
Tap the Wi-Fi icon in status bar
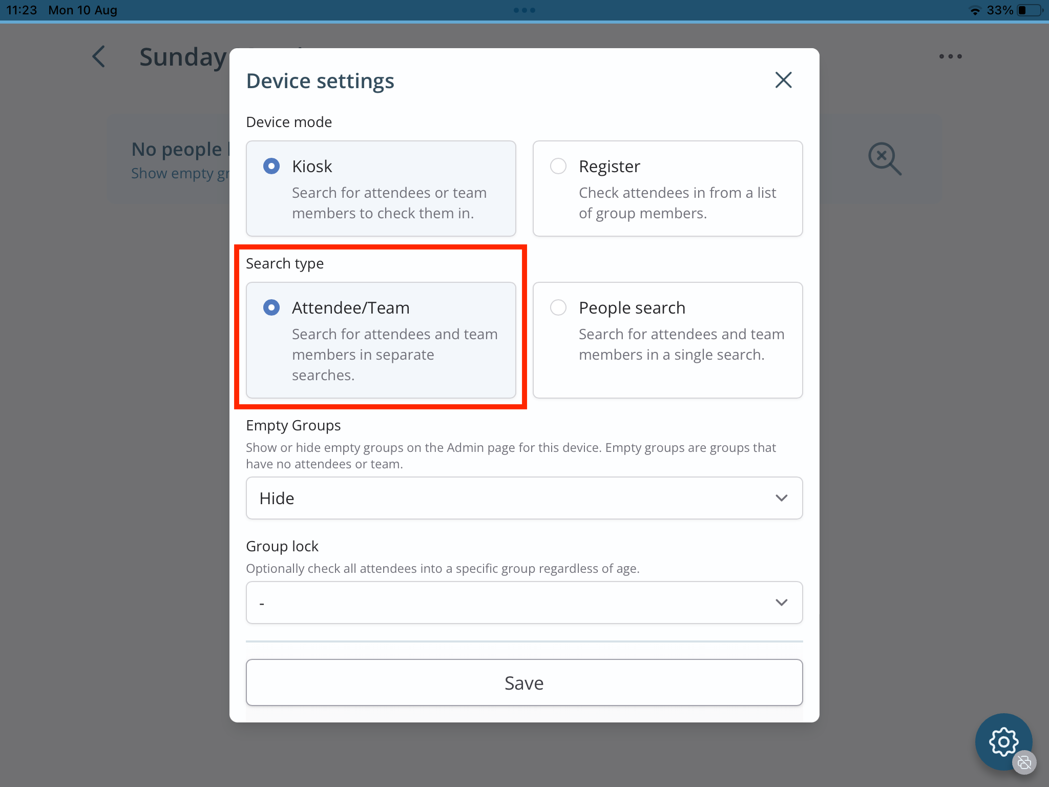[975, 10]
